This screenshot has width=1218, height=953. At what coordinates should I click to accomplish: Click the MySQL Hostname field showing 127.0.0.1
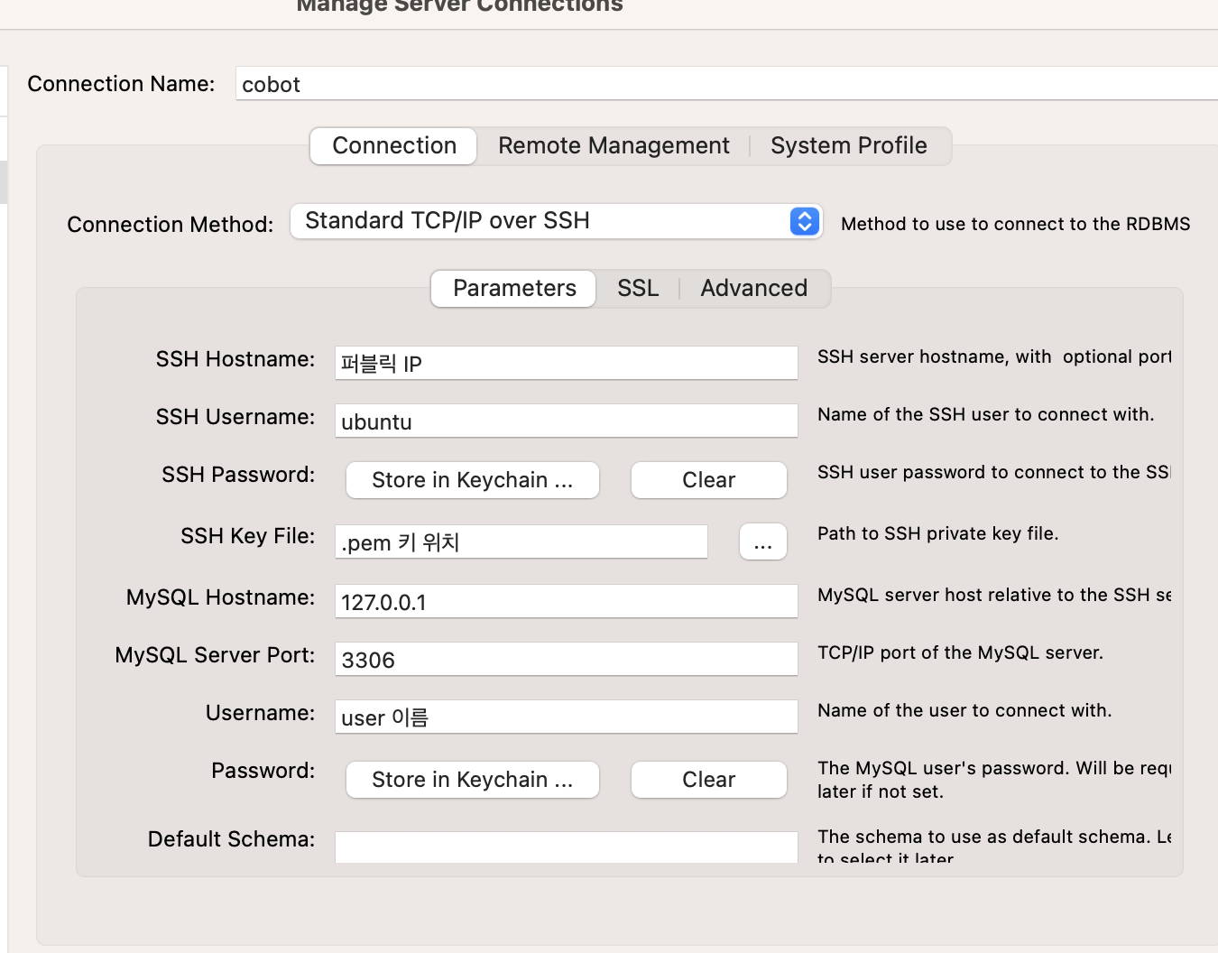click(x=566, y=601)
